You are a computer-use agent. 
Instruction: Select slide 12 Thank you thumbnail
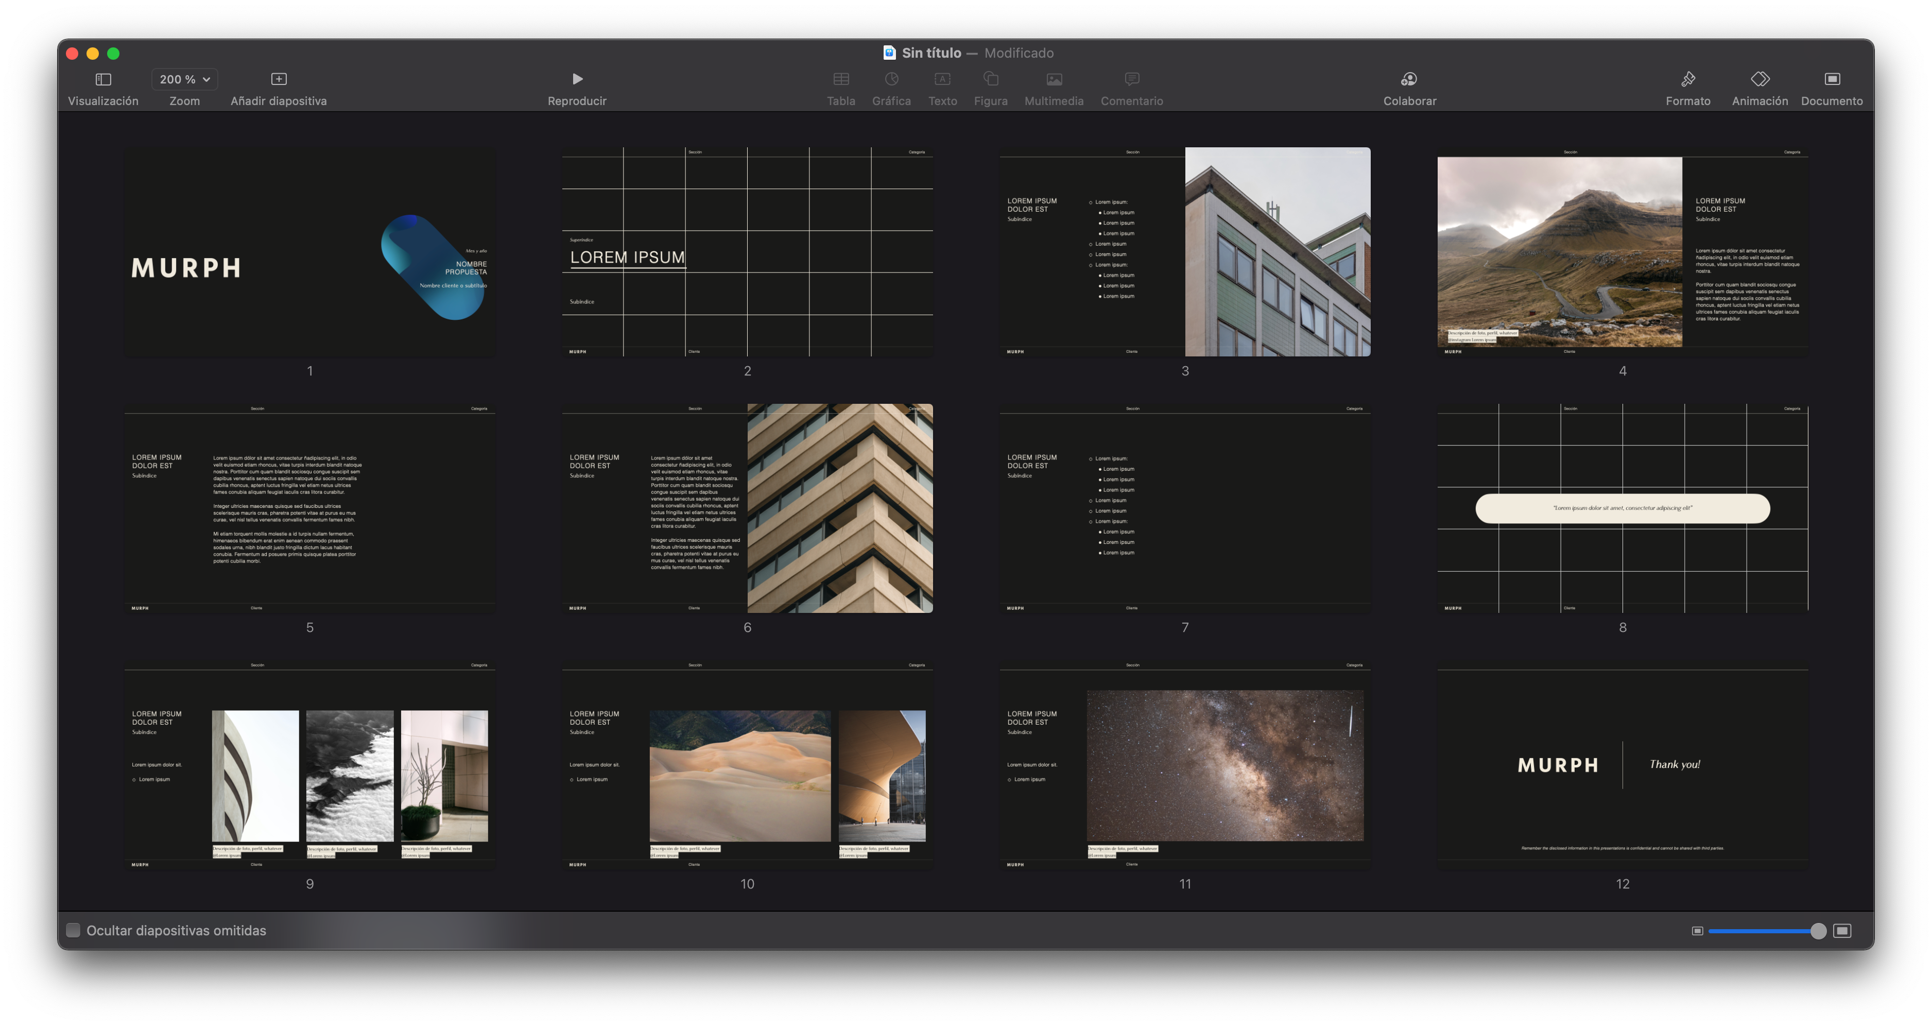[1622, 765]
